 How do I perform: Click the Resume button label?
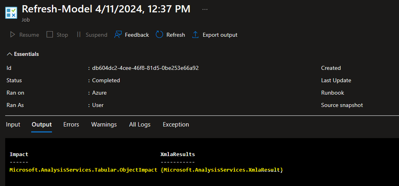click(x=29, y=35)
